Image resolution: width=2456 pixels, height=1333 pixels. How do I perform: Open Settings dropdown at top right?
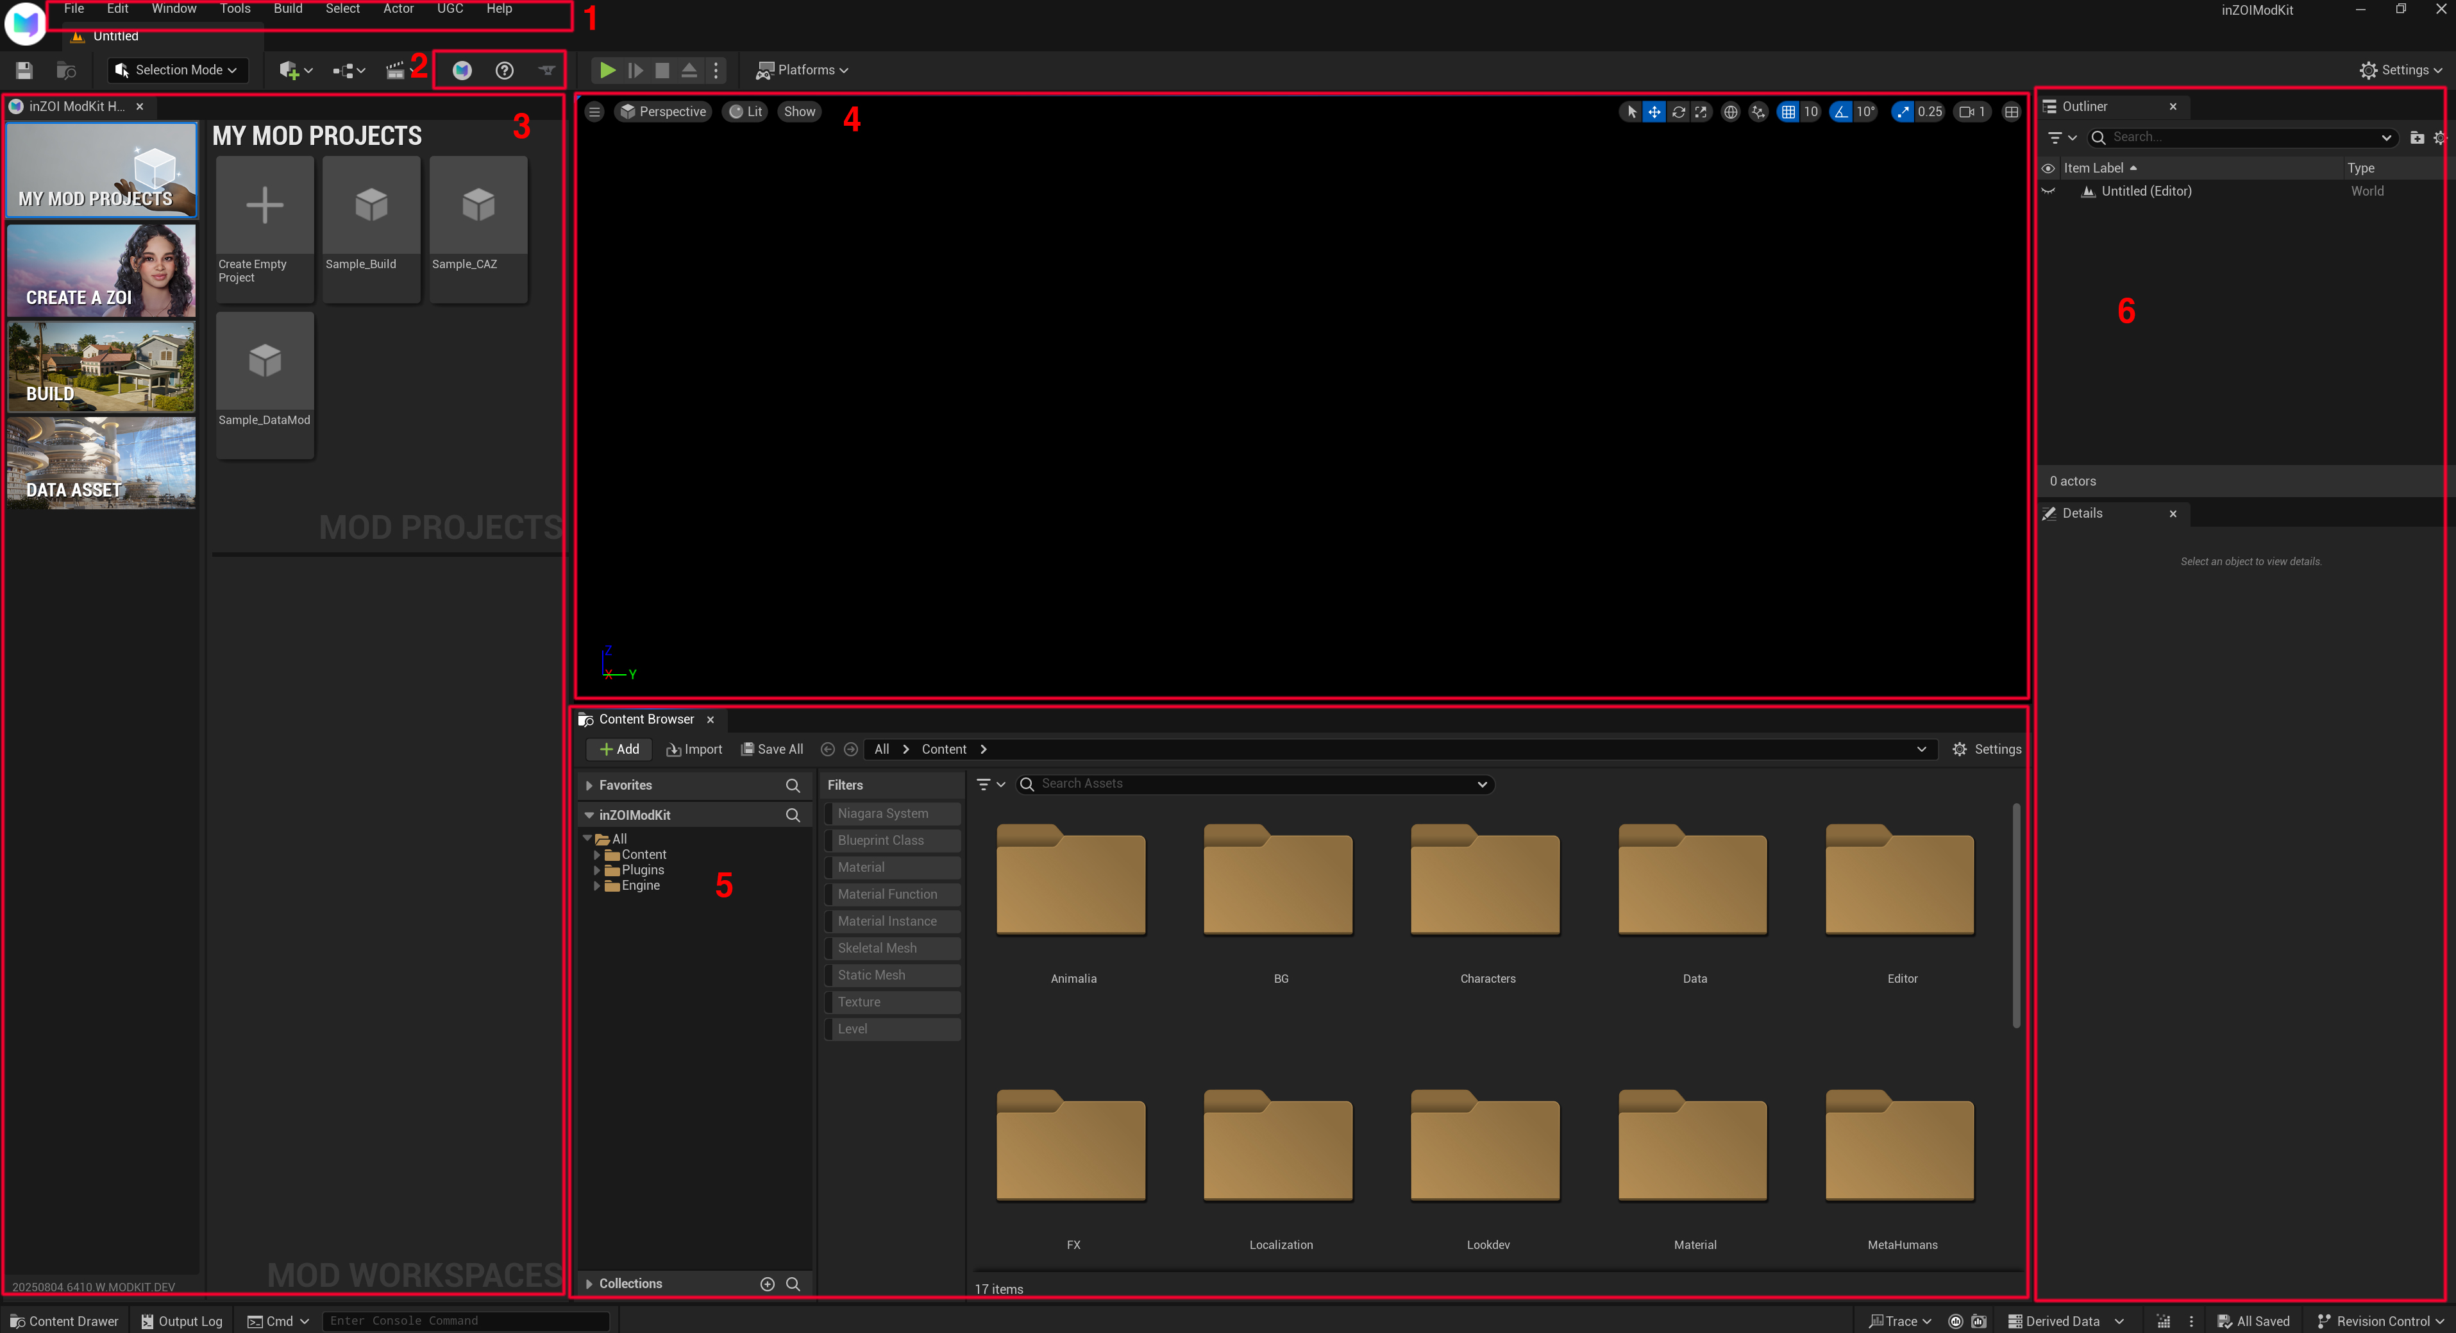coord(2401,70)
